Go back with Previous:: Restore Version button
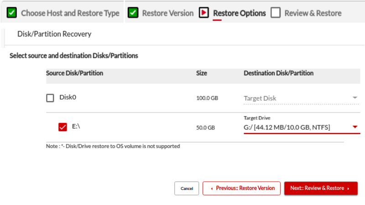This screenshot has width=365, height=205. pos(241,188)
